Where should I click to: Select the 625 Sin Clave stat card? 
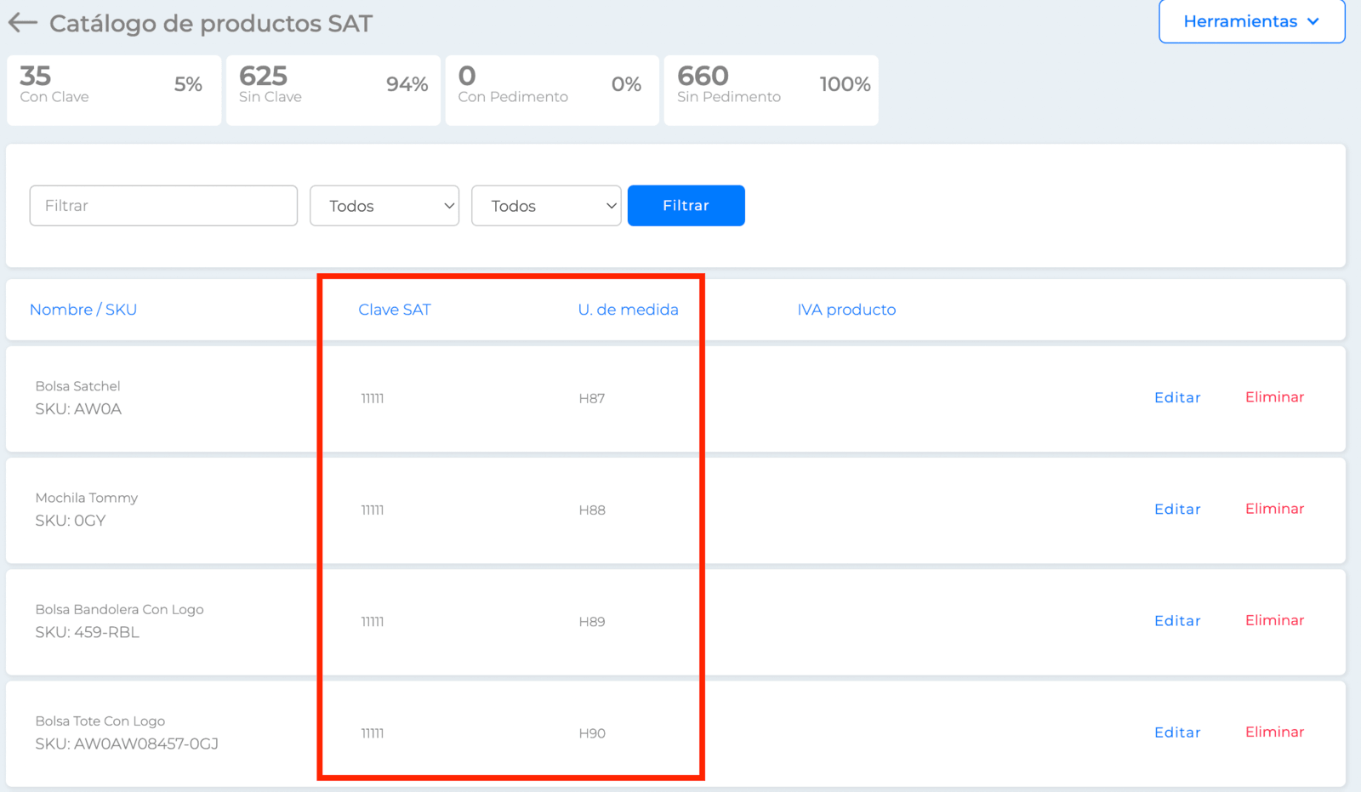click(333, 90)
